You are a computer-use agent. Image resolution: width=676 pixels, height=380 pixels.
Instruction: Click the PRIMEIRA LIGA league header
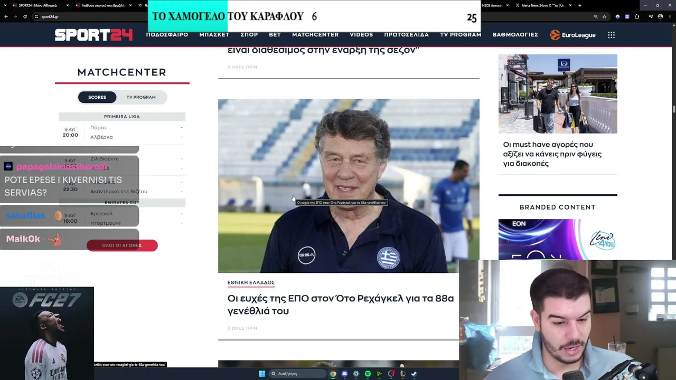click(x=122, y=117)
